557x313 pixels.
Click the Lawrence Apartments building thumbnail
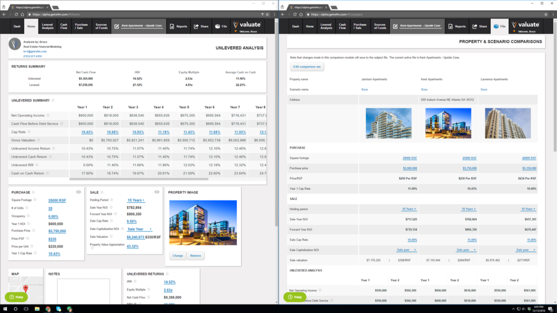[x=507, y=123]
